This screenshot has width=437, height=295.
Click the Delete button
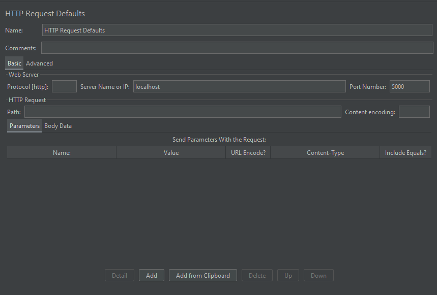[x=257, y=276]
